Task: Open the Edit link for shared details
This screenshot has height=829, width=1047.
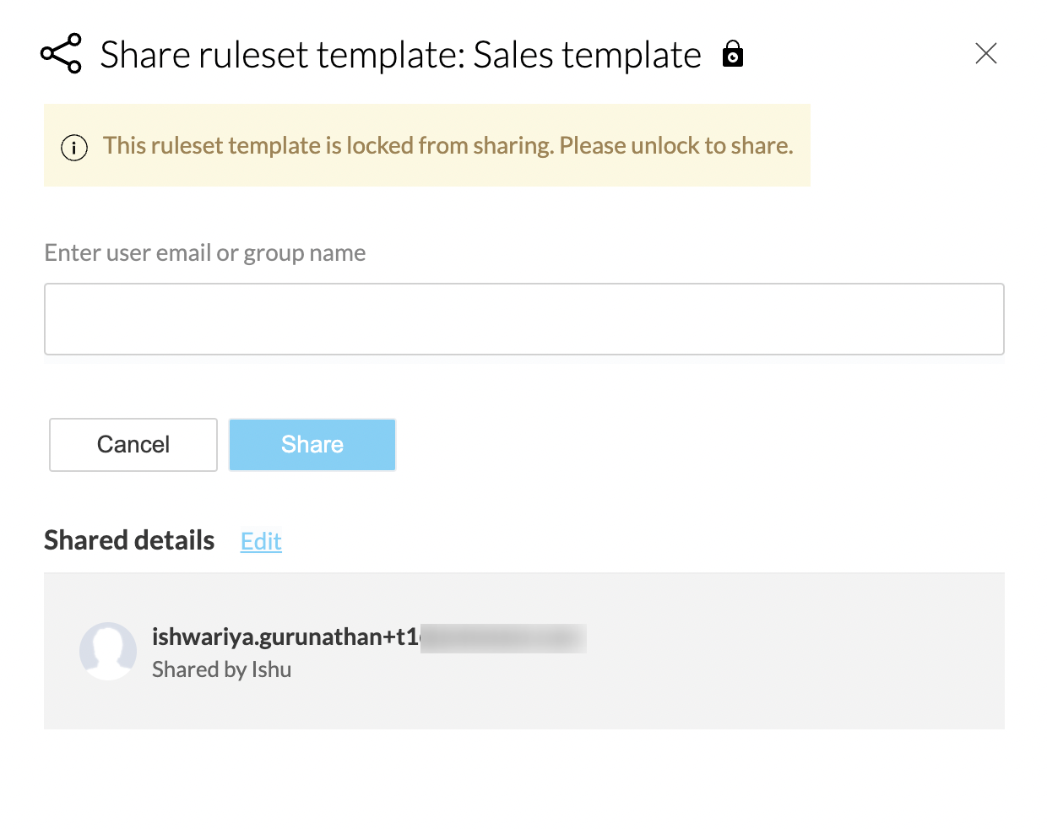Action: point(261,541)
